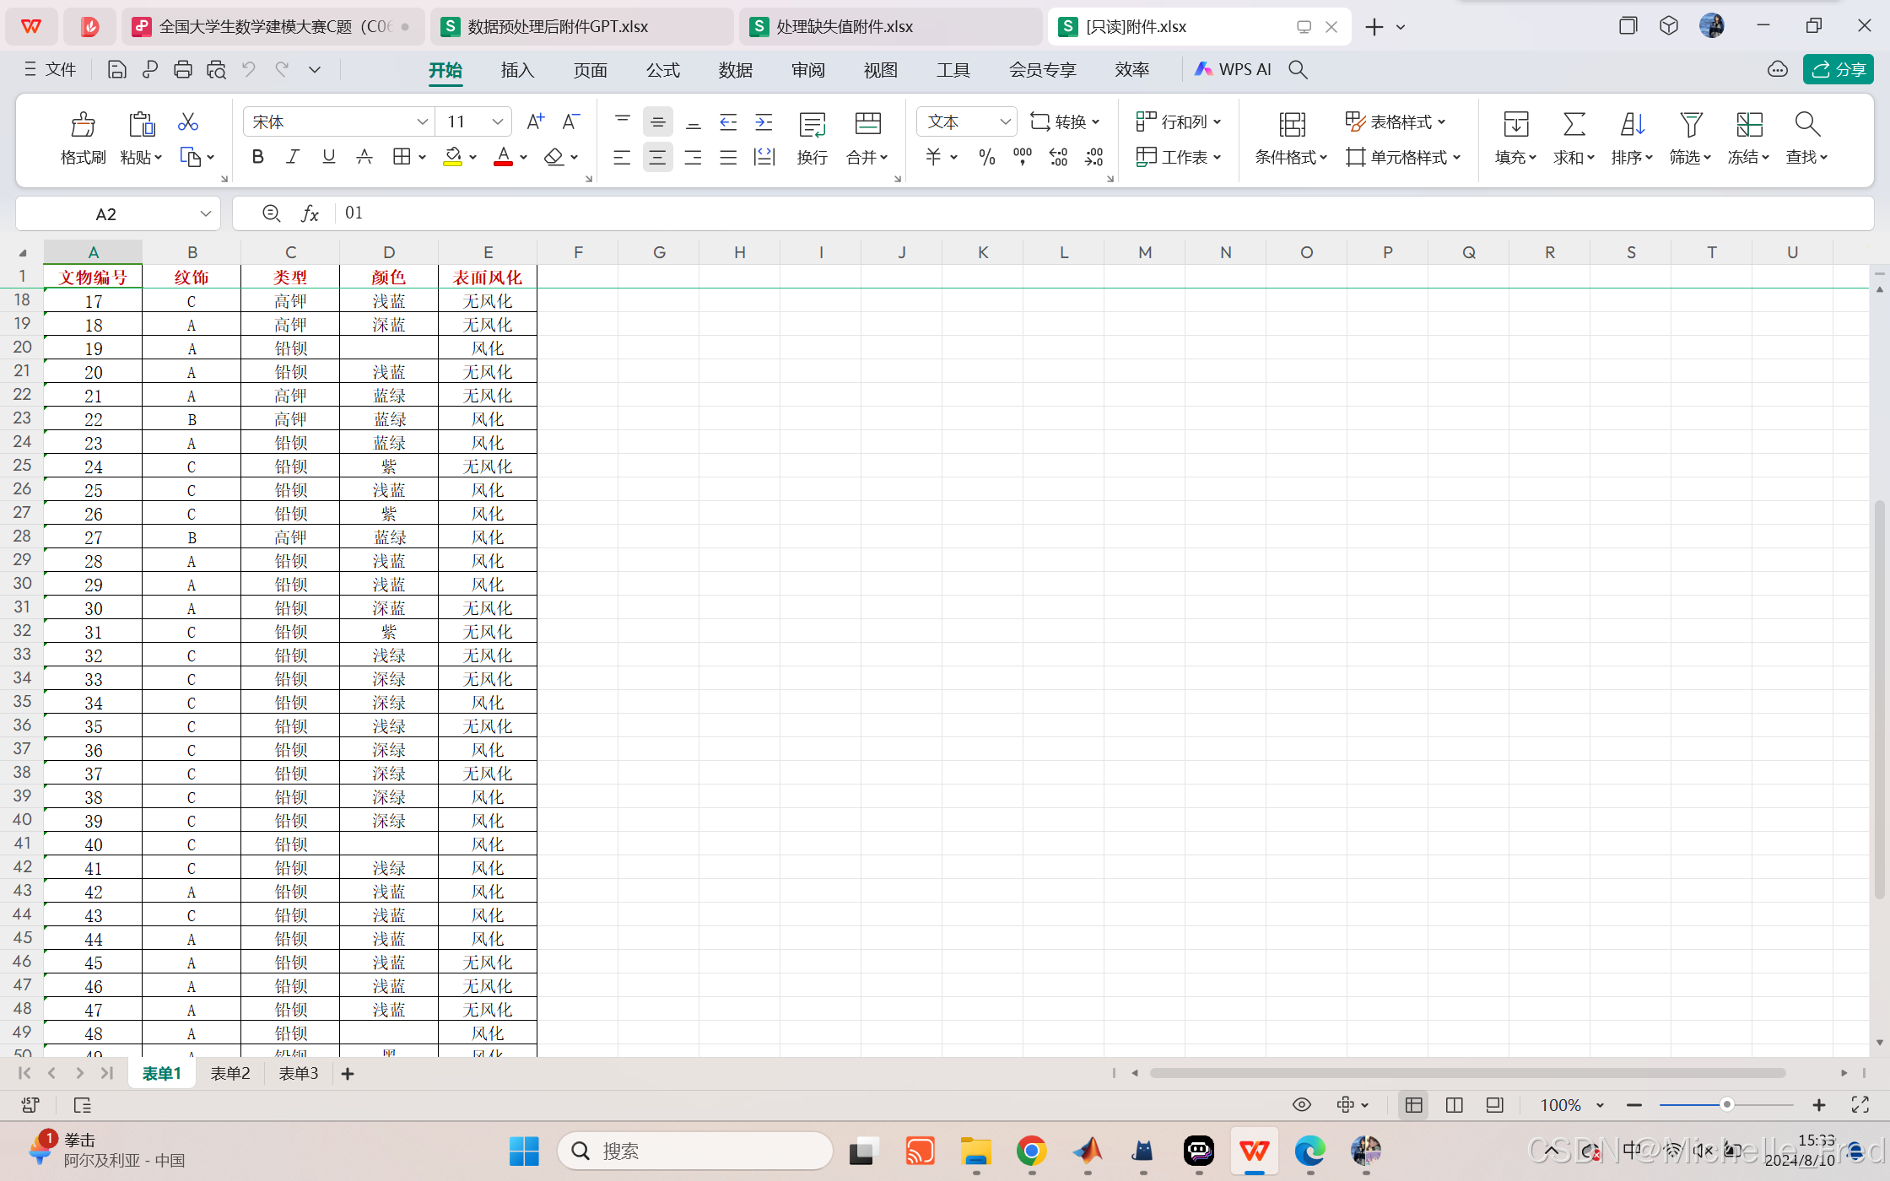Click the filter (筛选) funnel icon

coord(1690,125)
